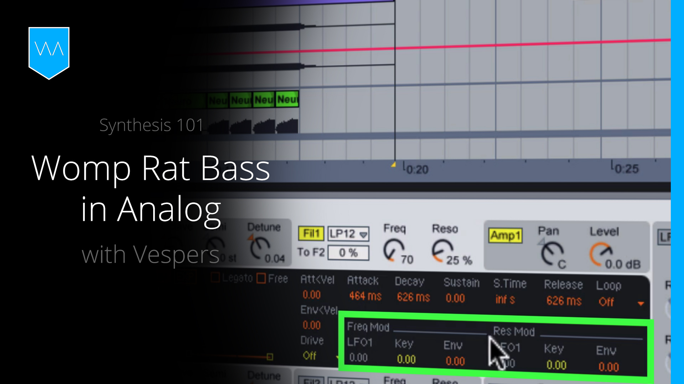684x384 pixels.
Task: Click the Att<Vel value 0.00
Action: 311,295
